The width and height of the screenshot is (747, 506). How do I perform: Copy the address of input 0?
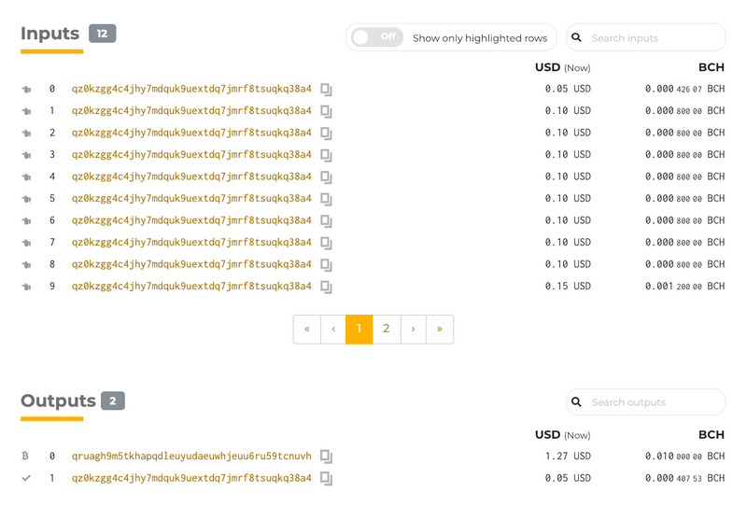pos(326,90)
